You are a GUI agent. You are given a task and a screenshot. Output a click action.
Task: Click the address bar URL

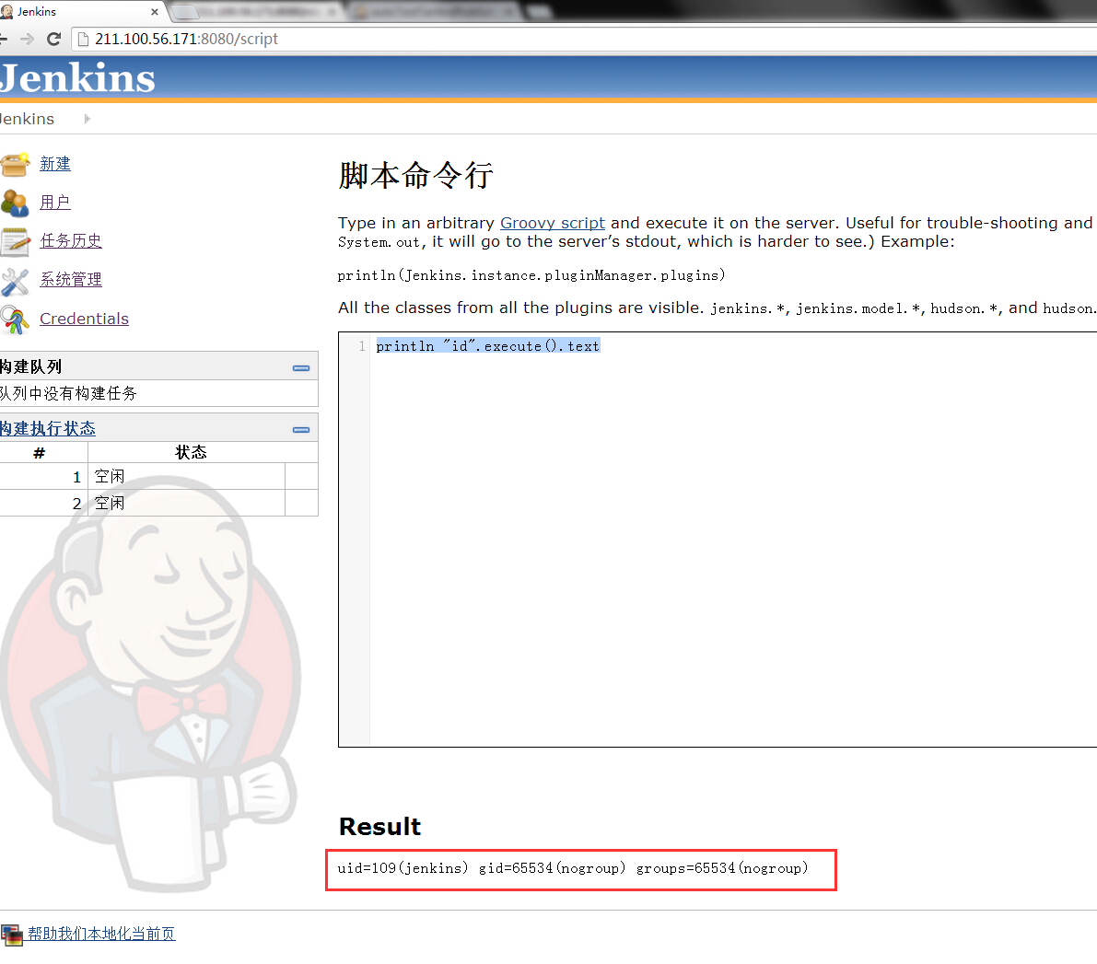(x=186, y=40)
